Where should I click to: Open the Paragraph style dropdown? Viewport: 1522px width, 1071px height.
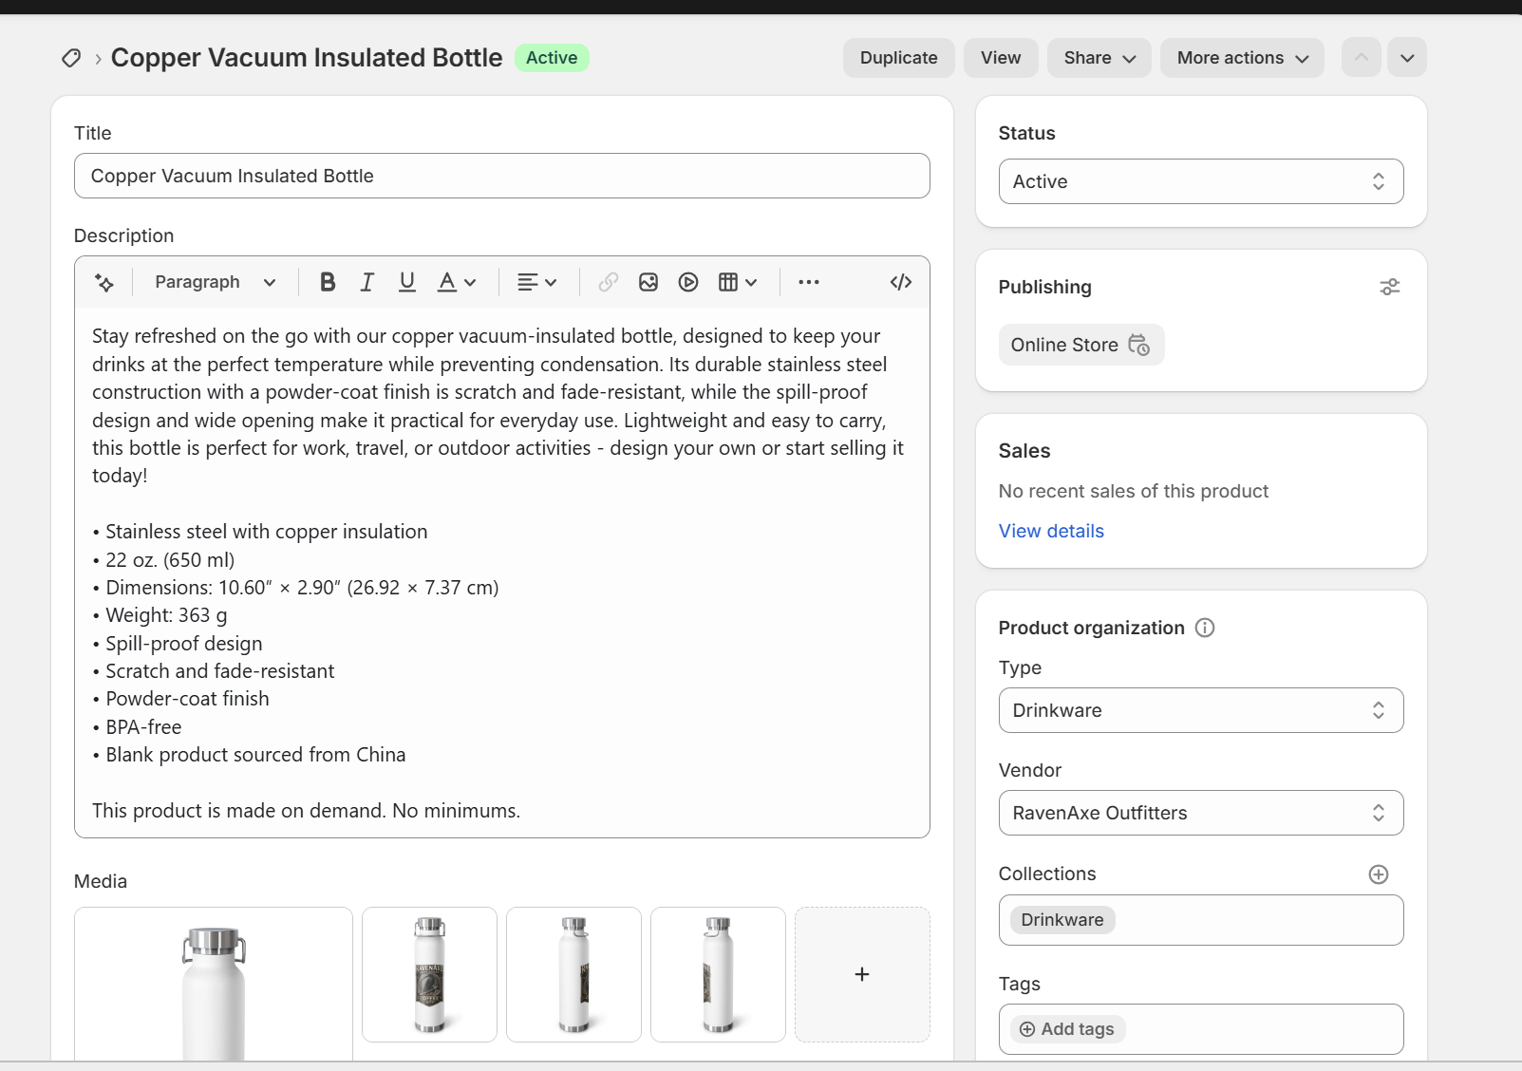tap(216, 282)
